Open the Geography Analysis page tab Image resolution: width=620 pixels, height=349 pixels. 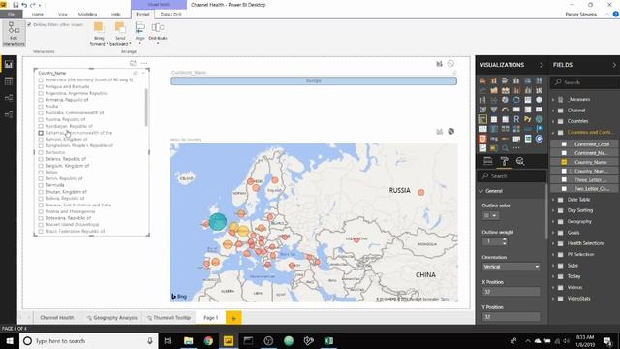[x=112, y=318]
